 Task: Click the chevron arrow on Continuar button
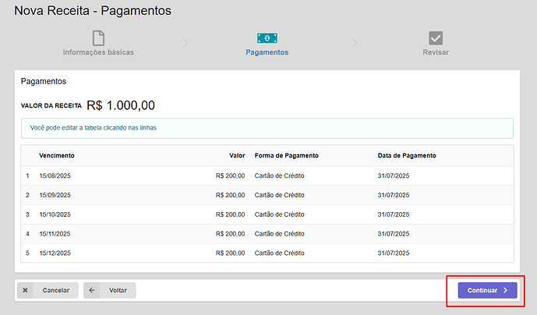point(505,290)
